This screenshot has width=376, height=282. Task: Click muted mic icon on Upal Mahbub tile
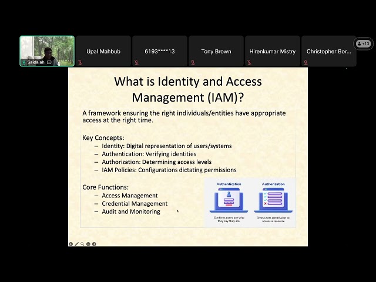pyautogui.click(x=80, y=62)
